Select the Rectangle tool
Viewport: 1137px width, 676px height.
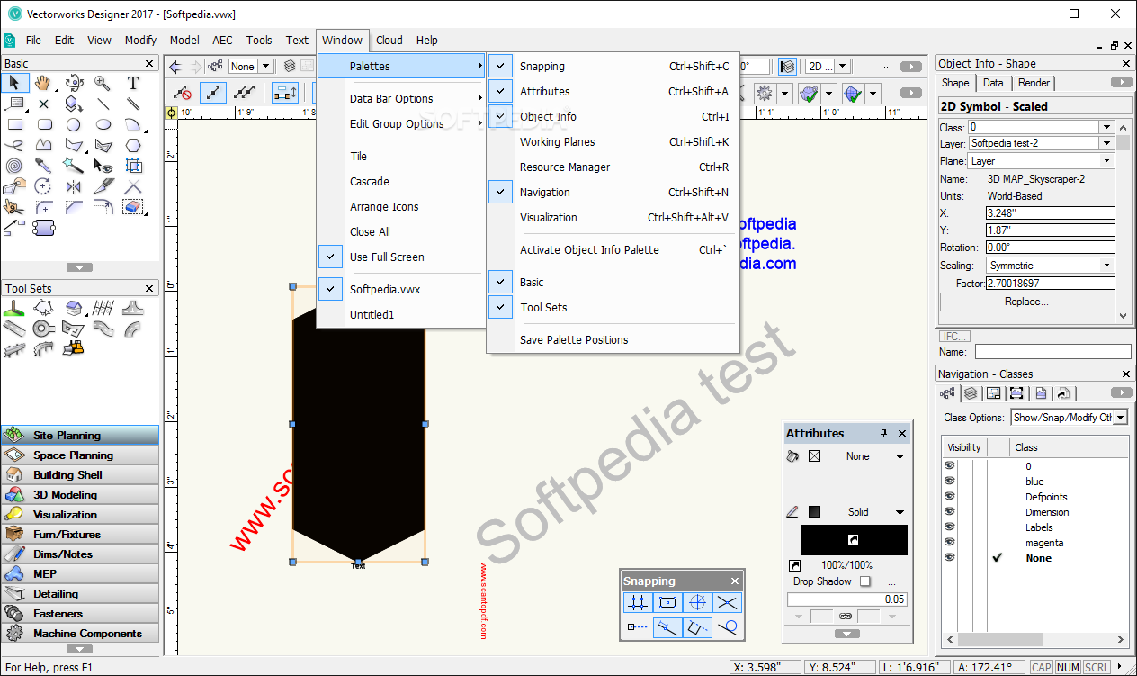pos(14,124)
